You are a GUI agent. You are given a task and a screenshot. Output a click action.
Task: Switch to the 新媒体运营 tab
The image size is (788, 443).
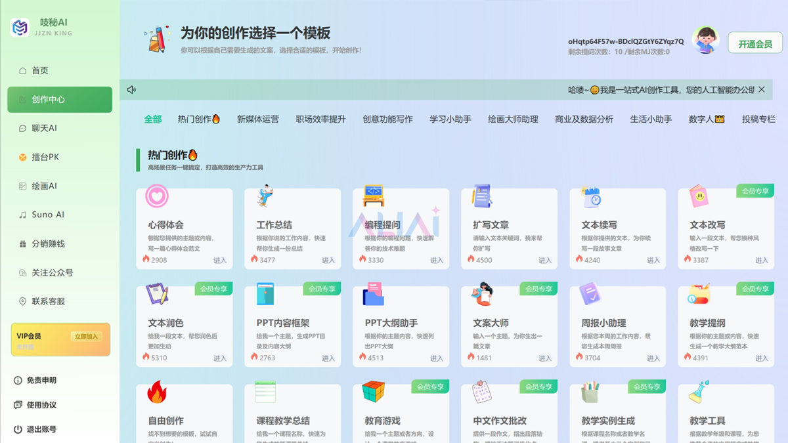pos(257,119)
